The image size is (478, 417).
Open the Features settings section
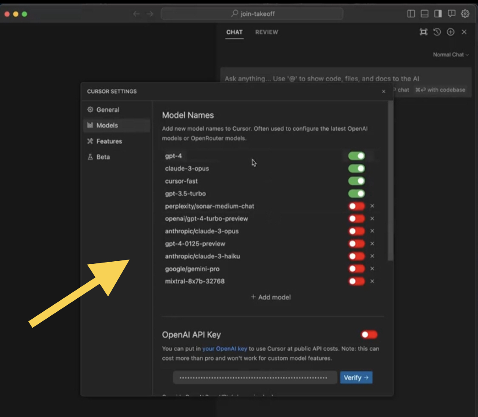point(109,141)
